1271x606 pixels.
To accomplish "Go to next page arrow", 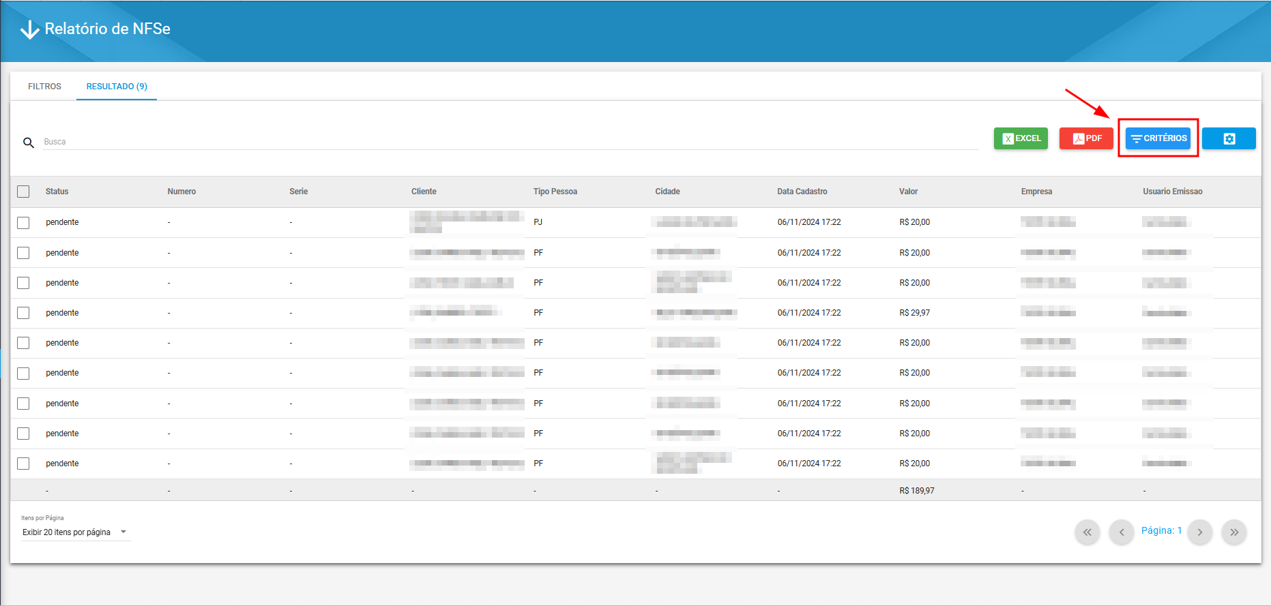I will pyautogui.click(x=1200, y=532).
